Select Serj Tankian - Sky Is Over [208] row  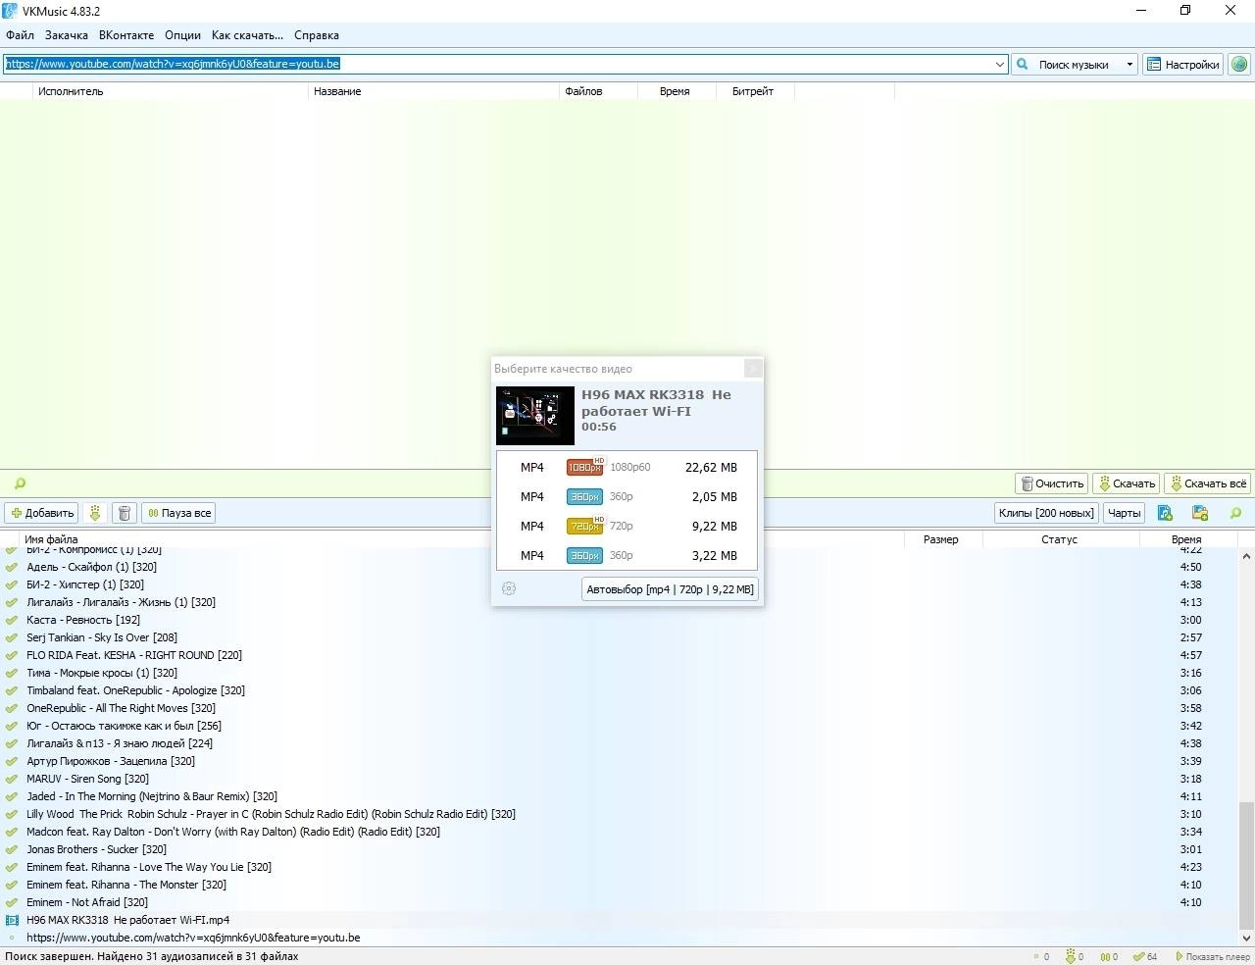pyautogui.click(x=619, y=637)
